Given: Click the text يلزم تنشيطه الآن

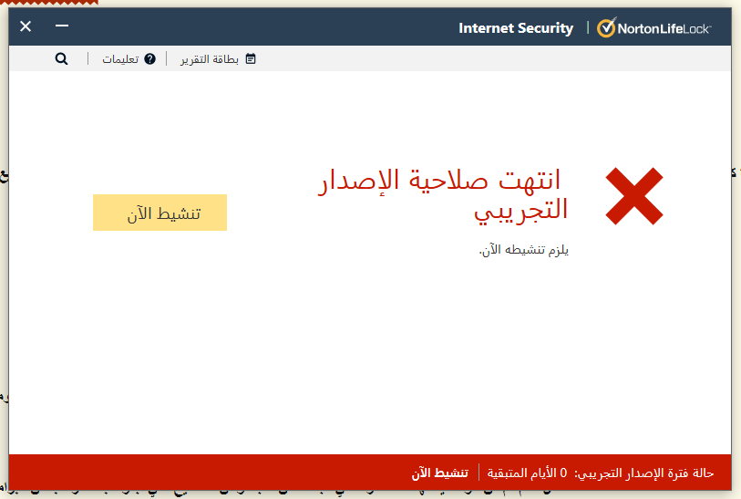Looking at the screenshot, I should [523, 249].
